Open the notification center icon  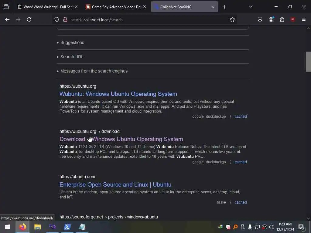pyautogui.click(x=301, y=227)
